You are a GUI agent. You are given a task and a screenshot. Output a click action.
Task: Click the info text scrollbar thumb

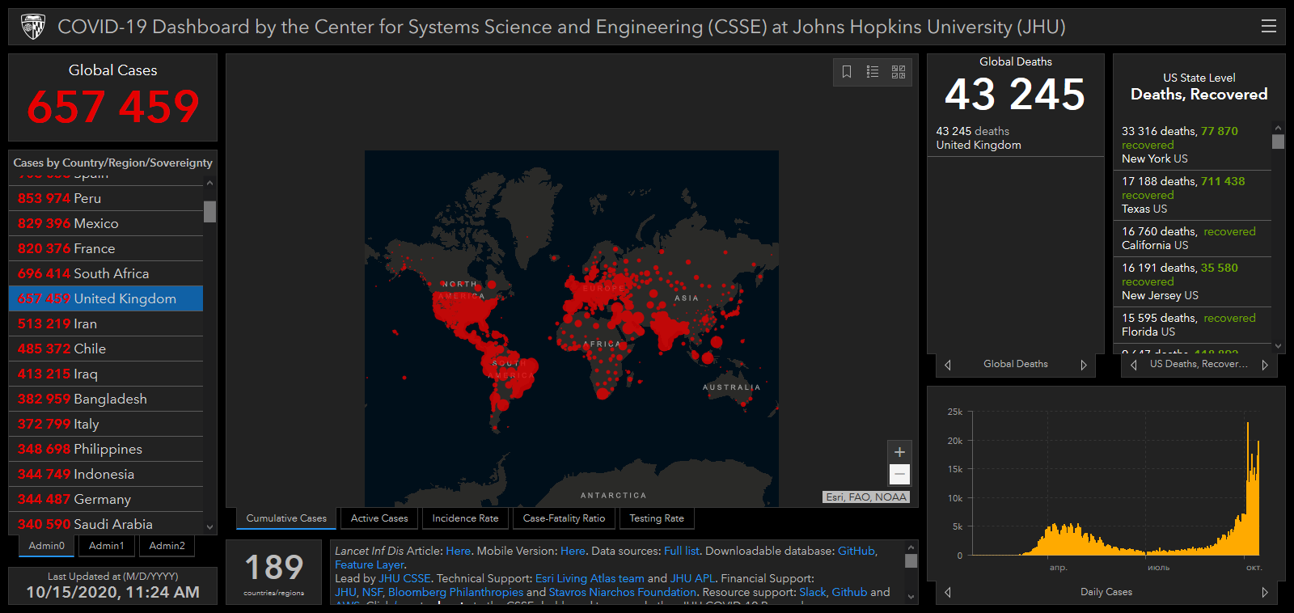coord(911,560)
